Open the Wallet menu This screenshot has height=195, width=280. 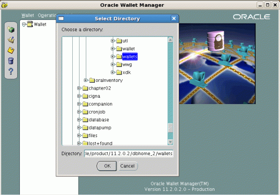28,15
